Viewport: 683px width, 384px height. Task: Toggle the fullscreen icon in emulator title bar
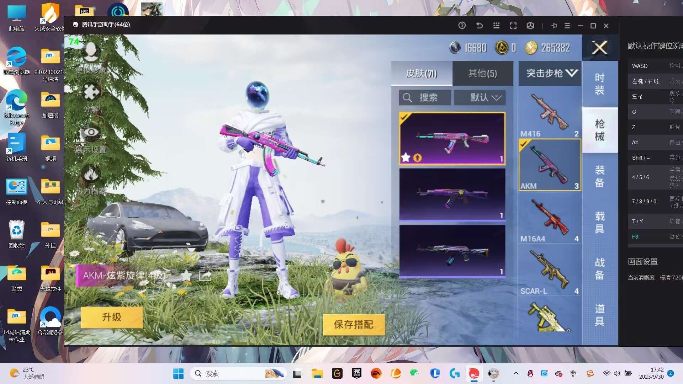(513, 26)
